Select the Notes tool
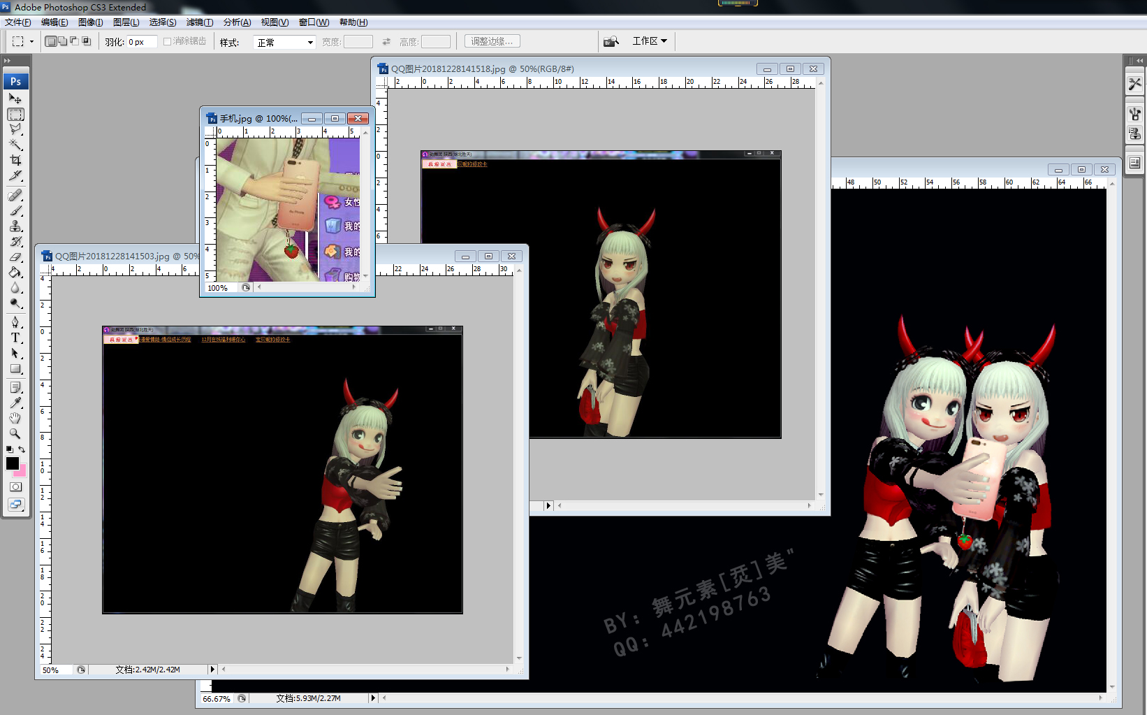1147x715 pixels. pos(15,387)
